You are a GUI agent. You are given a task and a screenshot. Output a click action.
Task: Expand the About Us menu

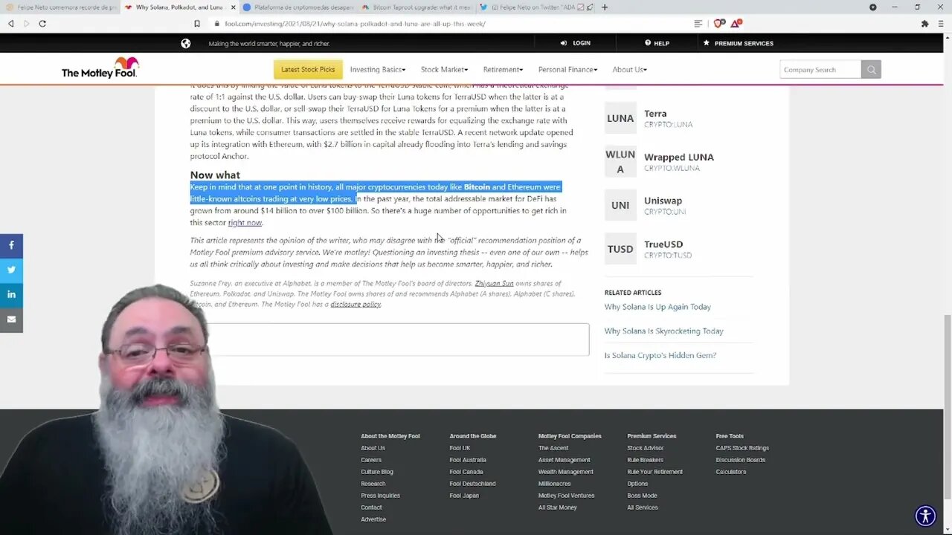tap(629, 70)
